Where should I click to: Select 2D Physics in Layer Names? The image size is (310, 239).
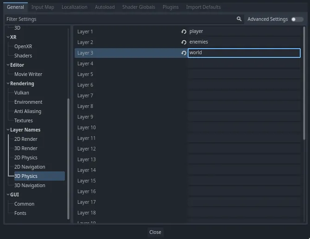(26, 157)
